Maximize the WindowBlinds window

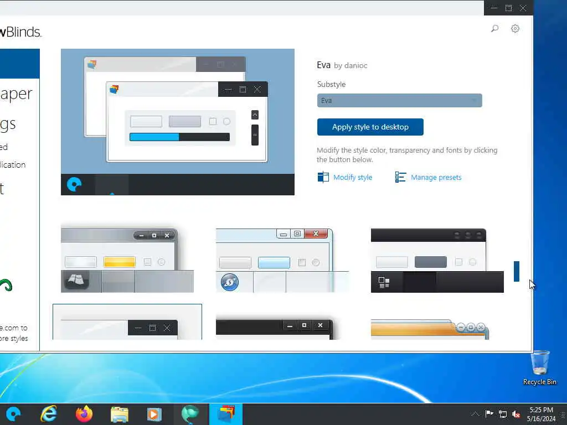coord(509,8)
